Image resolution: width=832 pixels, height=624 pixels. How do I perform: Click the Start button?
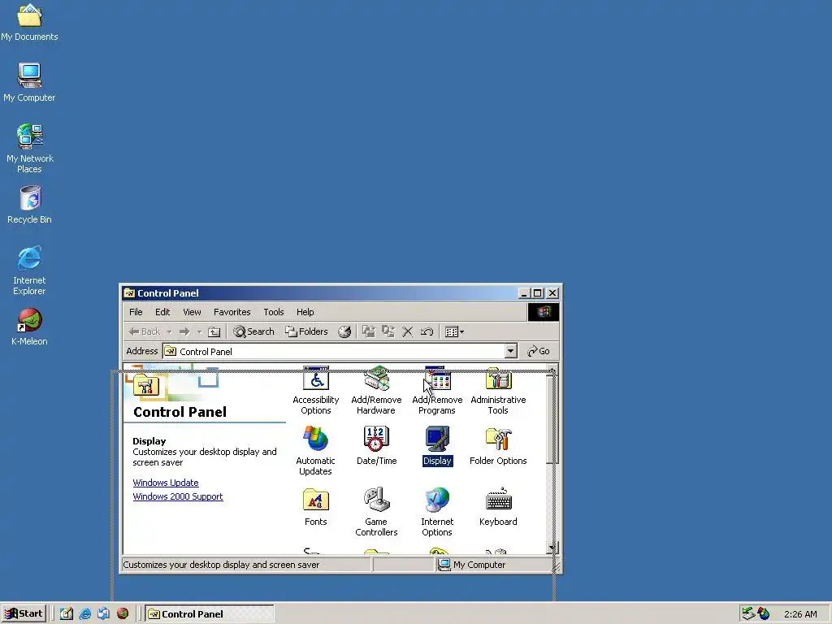tap(24, 613)
